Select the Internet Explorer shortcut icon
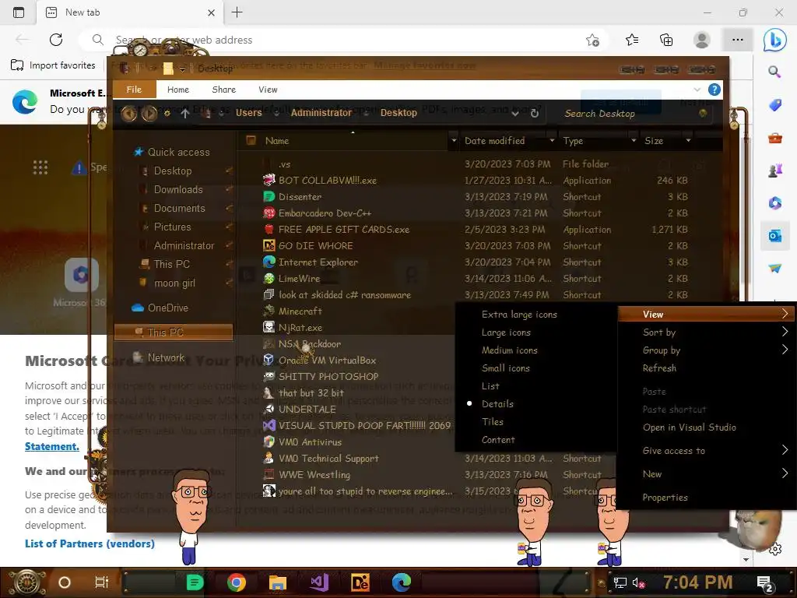797x598 pixels. 269,262
